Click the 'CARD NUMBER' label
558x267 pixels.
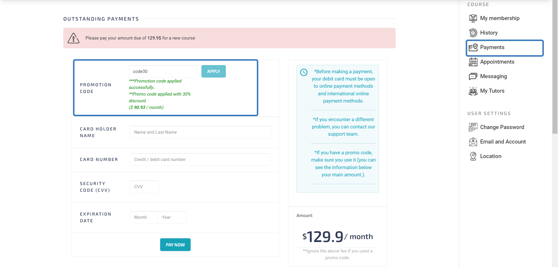[99, 160]
